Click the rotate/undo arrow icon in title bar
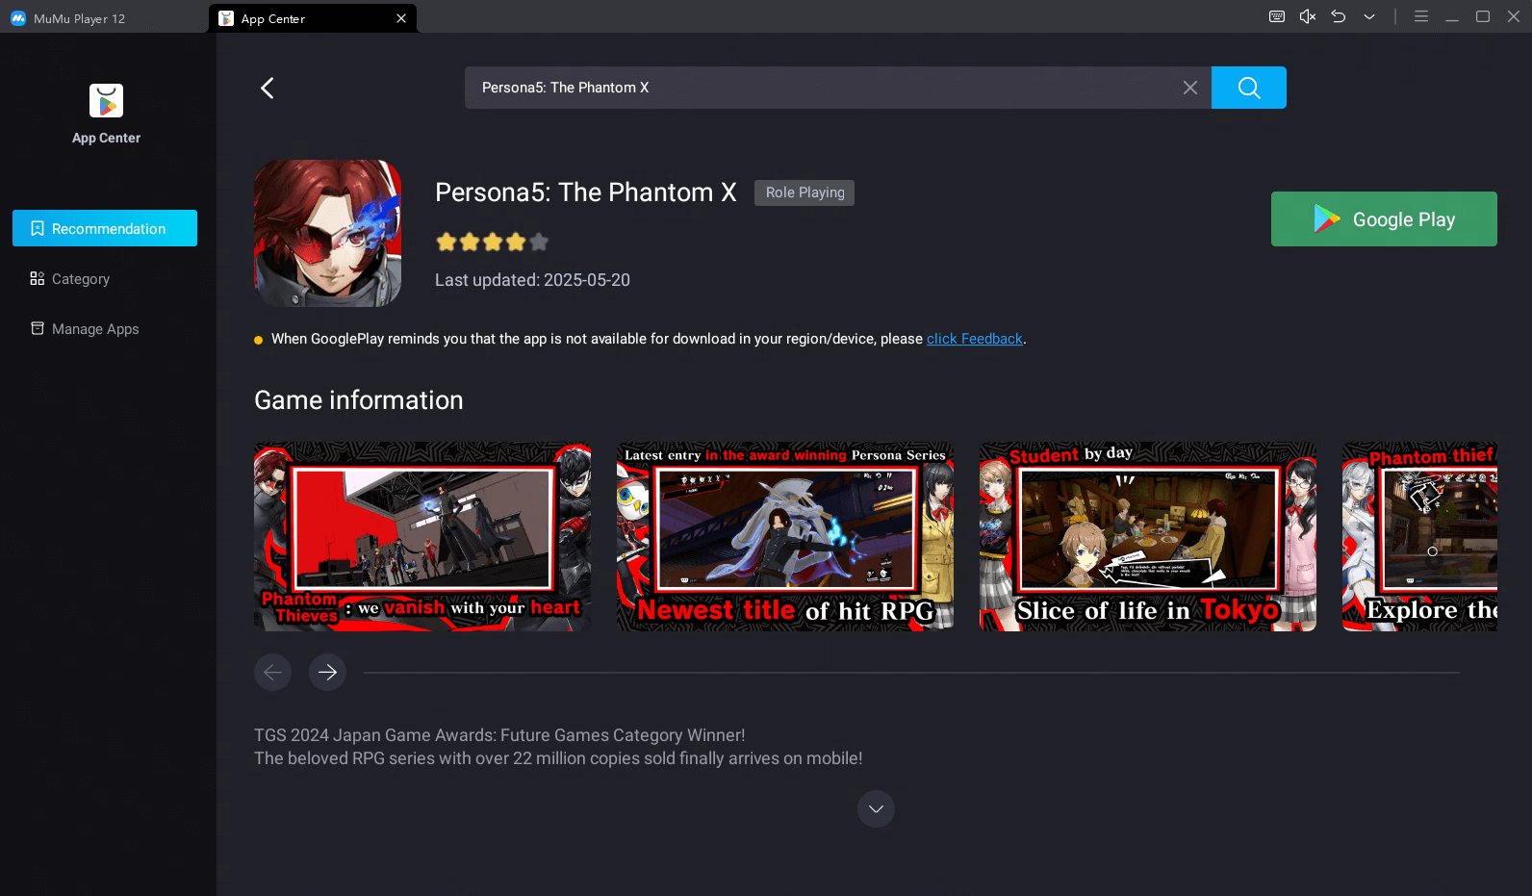This screenshot has height=896, width=1532. click(x=1339, y=16)
